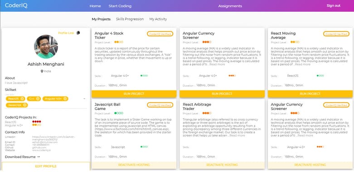Click CoderIQ Verified badge on React Moving Average

[336, 34]
